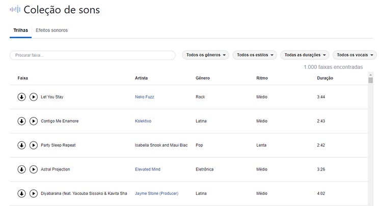
Task: Play the Diyabarana track
Action: (34, 194)
